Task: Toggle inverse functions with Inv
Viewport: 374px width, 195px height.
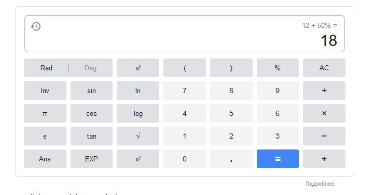Action: click(45, 91)
